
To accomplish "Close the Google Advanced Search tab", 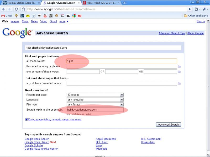I will point(79,3).
